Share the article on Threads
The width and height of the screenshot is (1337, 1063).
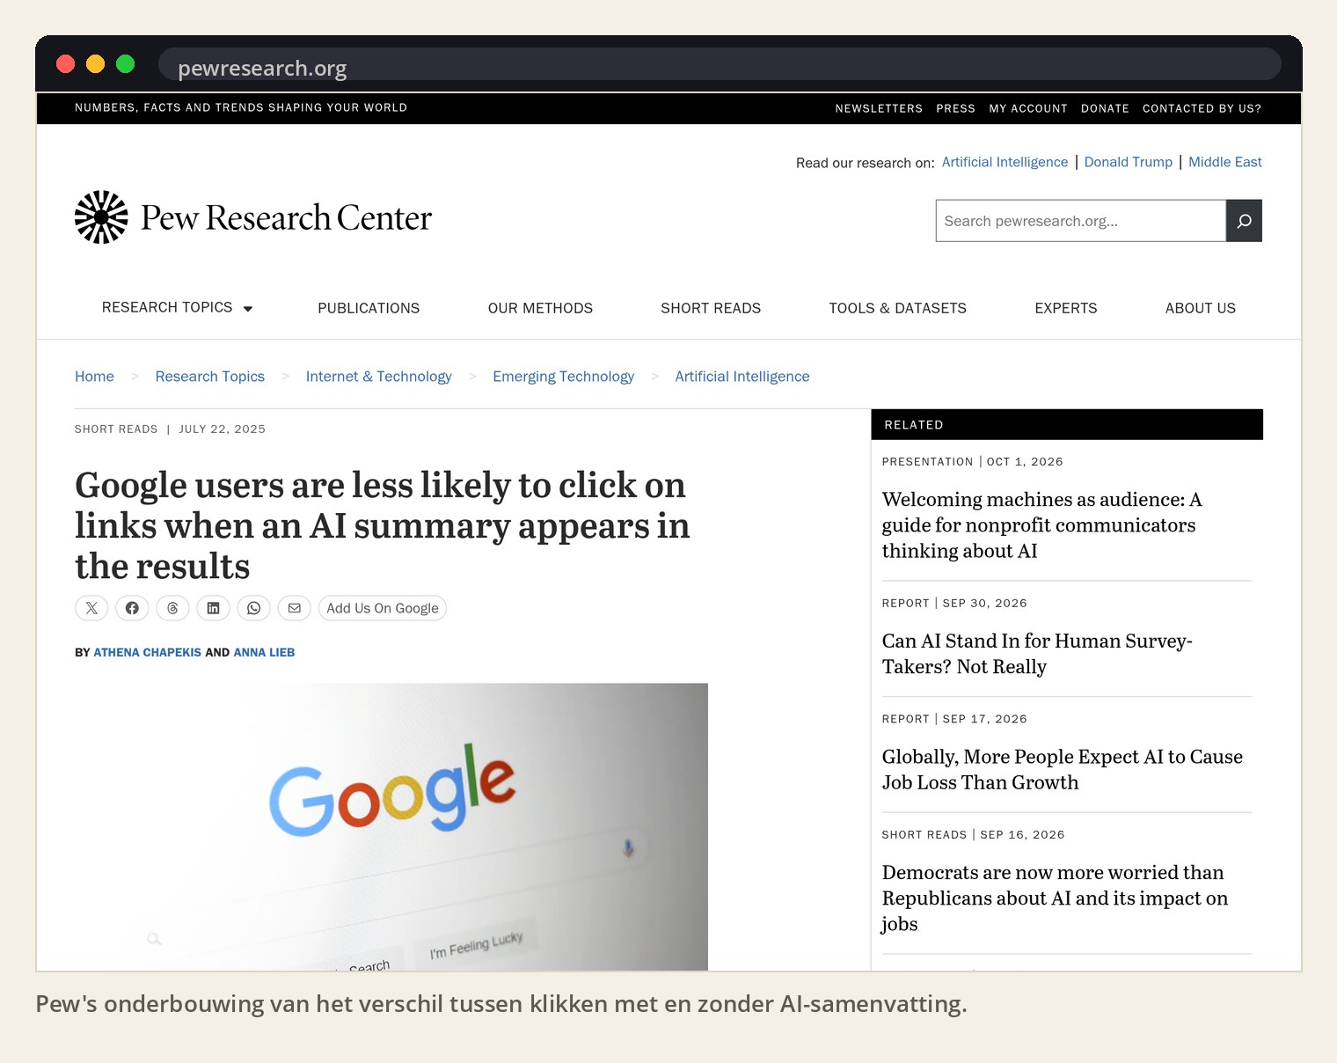pyautogui.click(x=172, y=608)
